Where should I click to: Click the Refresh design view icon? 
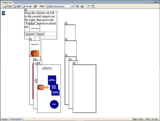click(x=89, y=6)
